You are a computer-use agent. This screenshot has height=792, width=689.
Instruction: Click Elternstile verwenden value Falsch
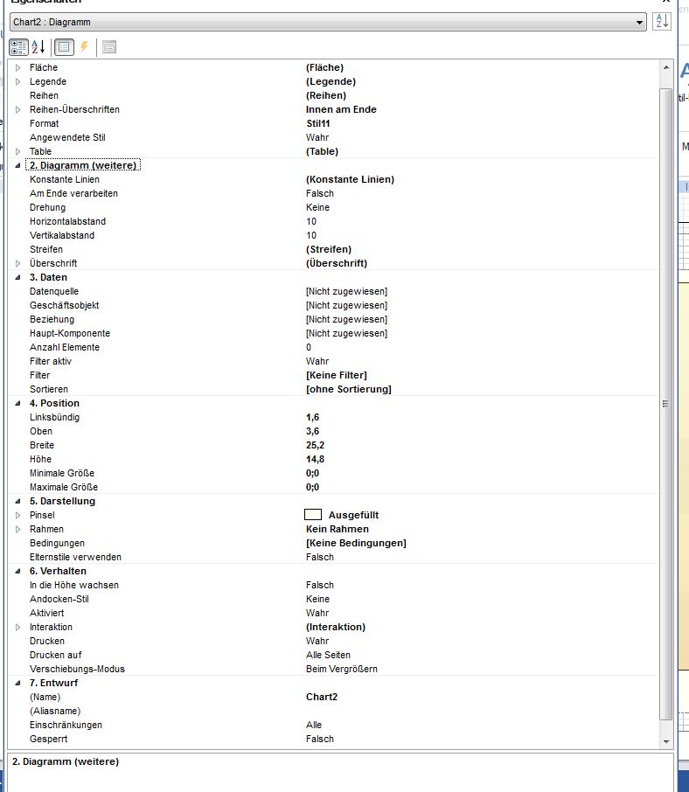tap(320, 557)
